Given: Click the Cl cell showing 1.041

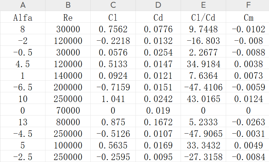Looking at the screenshot, I should 113,99.
